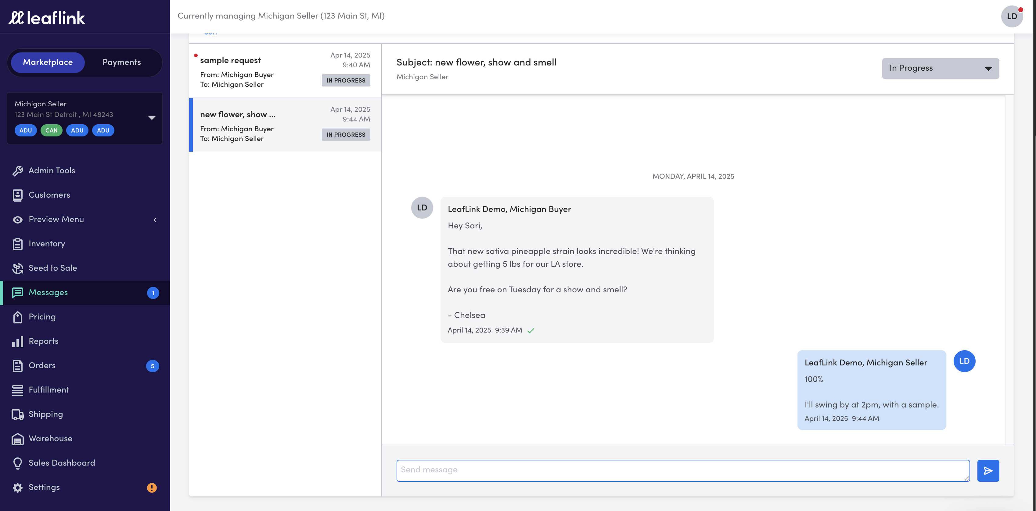This screenshot has height=511, width=1036.
Task: Go to Reports page
Action: [x=85, y=341]
